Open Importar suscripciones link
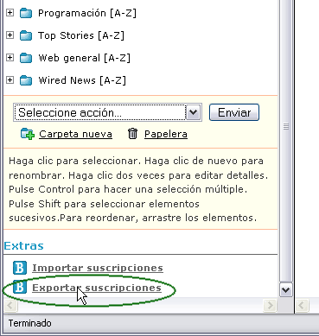This screenshot has height=336, width=319. pyautogui.click(x=98, y=268)
